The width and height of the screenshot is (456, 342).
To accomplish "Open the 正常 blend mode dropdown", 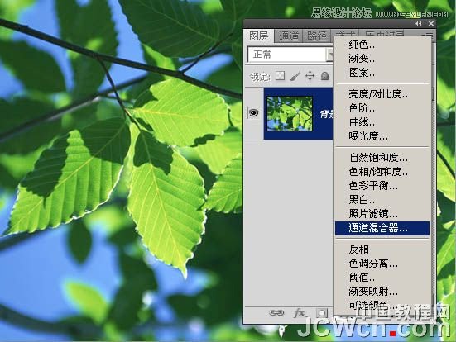I will tap(290, 54).
